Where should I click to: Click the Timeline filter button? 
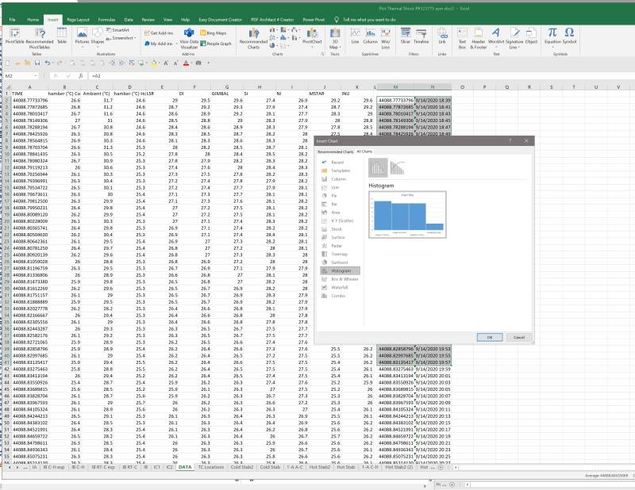pos(421,36)
